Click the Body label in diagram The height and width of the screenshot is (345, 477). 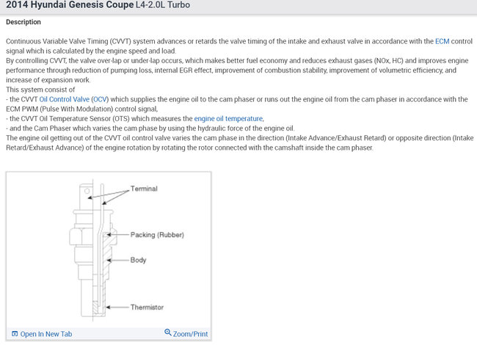coord(138,260)
